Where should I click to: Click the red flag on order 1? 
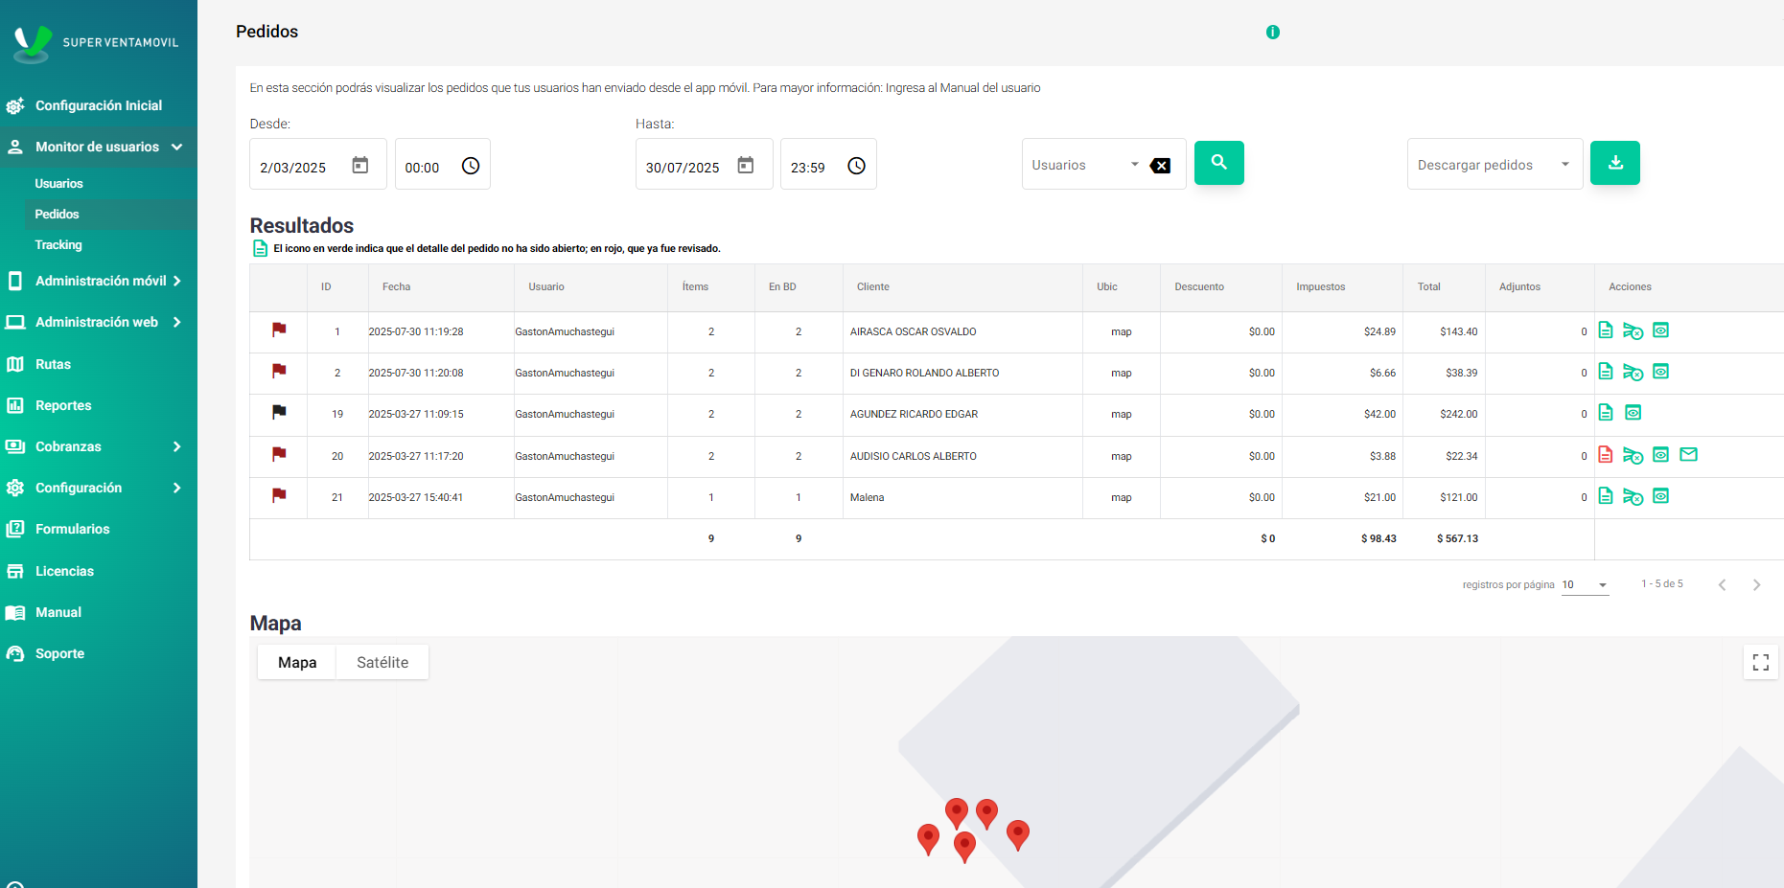coord(279,330)
